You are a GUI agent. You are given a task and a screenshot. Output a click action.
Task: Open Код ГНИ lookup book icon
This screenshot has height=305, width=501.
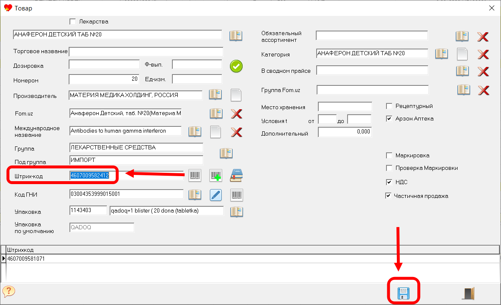(195, 195)
